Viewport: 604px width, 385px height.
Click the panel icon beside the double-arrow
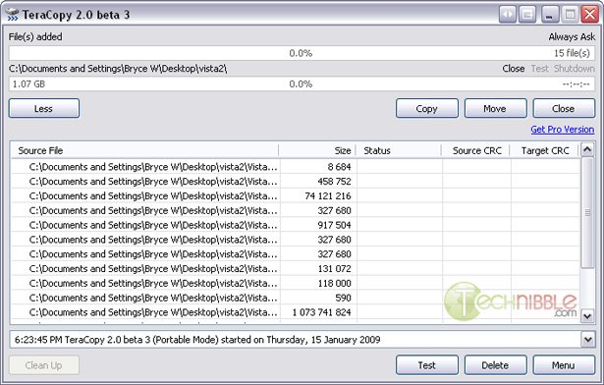point(527,15)
